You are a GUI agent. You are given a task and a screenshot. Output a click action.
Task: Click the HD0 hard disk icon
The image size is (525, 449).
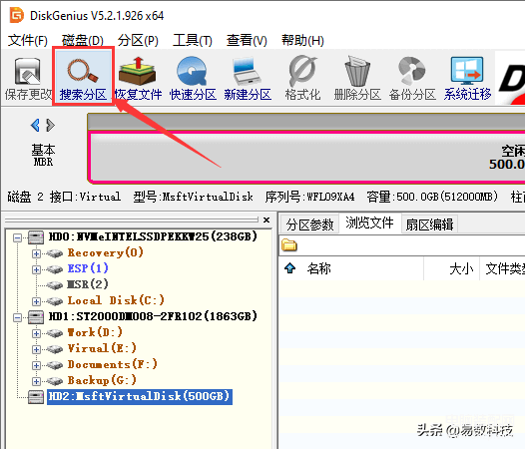pos(36,237)
